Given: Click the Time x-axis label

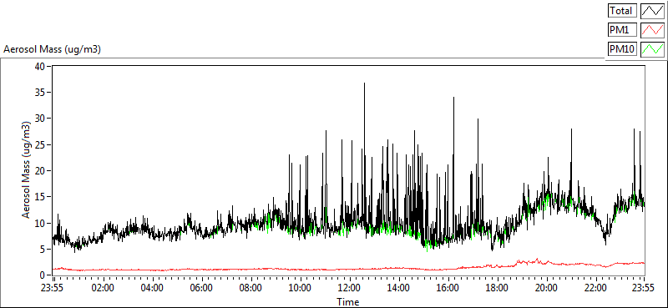Looking at the screenshot, I should (348, 302).
